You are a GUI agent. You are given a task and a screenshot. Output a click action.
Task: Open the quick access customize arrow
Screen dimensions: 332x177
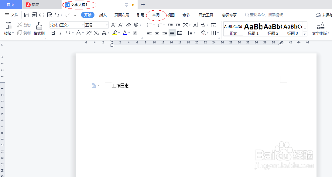[75, 15]
